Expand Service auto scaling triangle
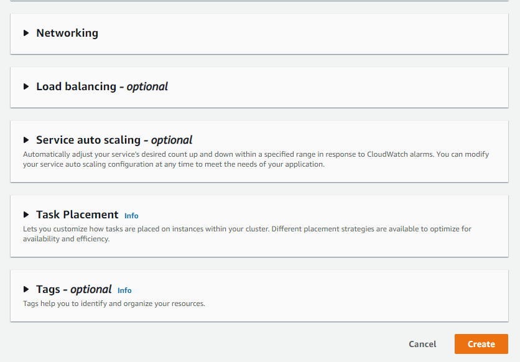The image size is (520, 362). tap(26, 140)
